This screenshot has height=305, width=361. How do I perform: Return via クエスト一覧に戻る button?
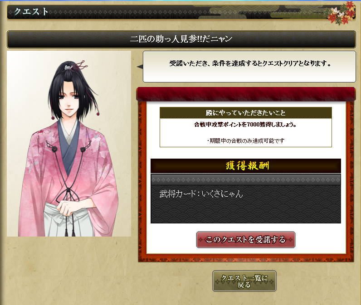[x=244, y=281]
